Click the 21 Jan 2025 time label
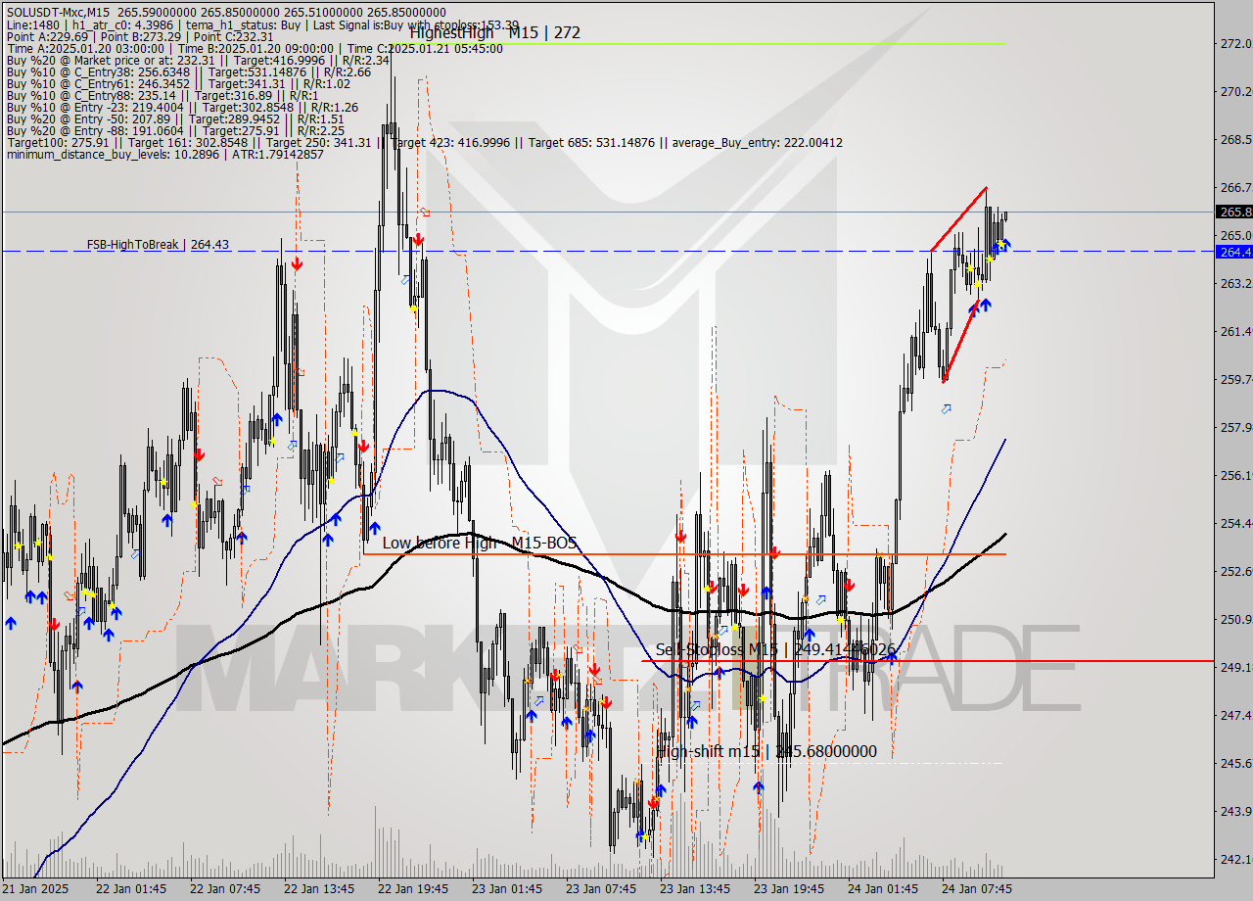This screenshot has width=1253, height=901. click(x=36, y=888)
